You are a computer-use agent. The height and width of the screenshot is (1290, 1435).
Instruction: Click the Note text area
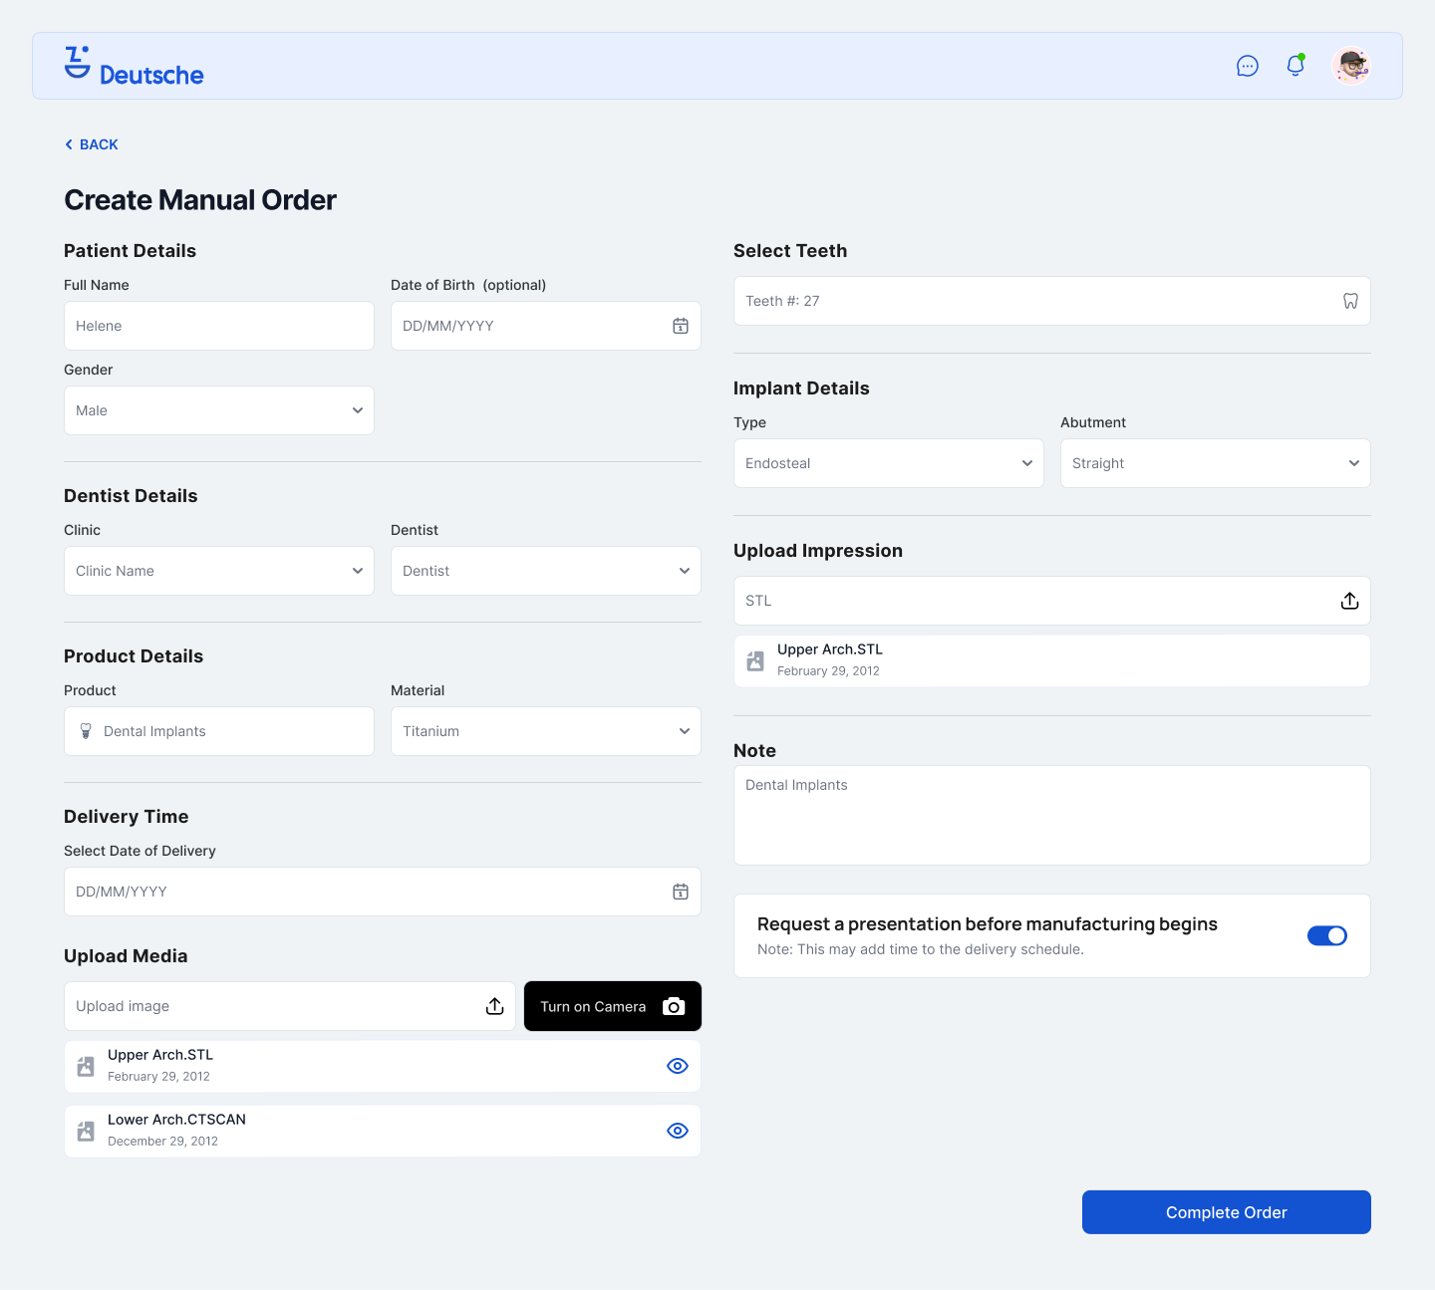(x=1052, y=815)
